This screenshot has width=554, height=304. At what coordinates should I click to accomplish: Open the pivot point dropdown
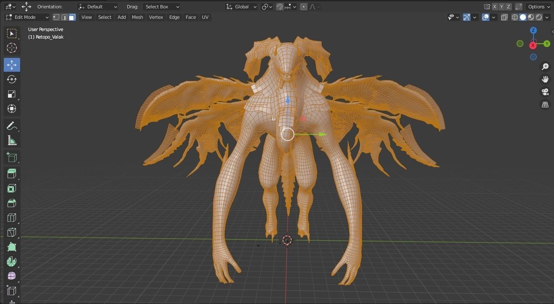pos(267,7)
